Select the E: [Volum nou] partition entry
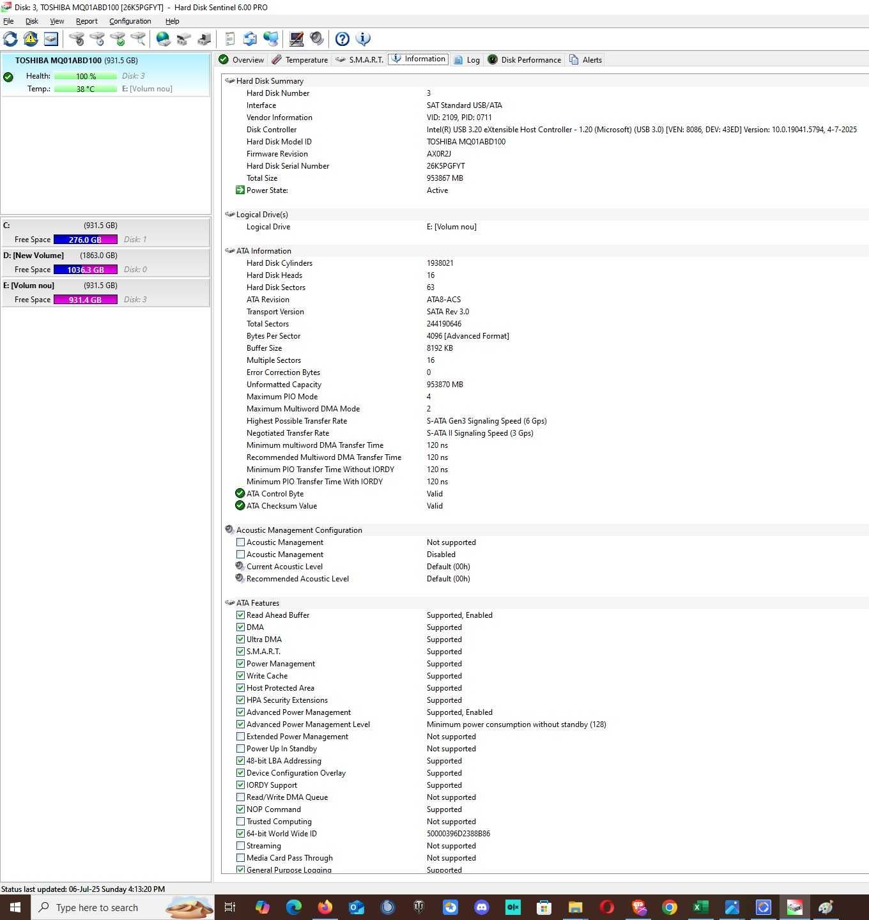The height and width of the screenshot is (920, 869). click(105, 293)
